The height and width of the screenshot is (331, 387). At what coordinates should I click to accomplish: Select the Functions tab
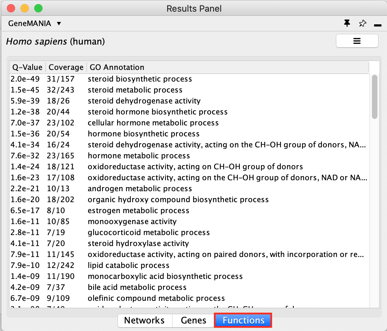243,320
